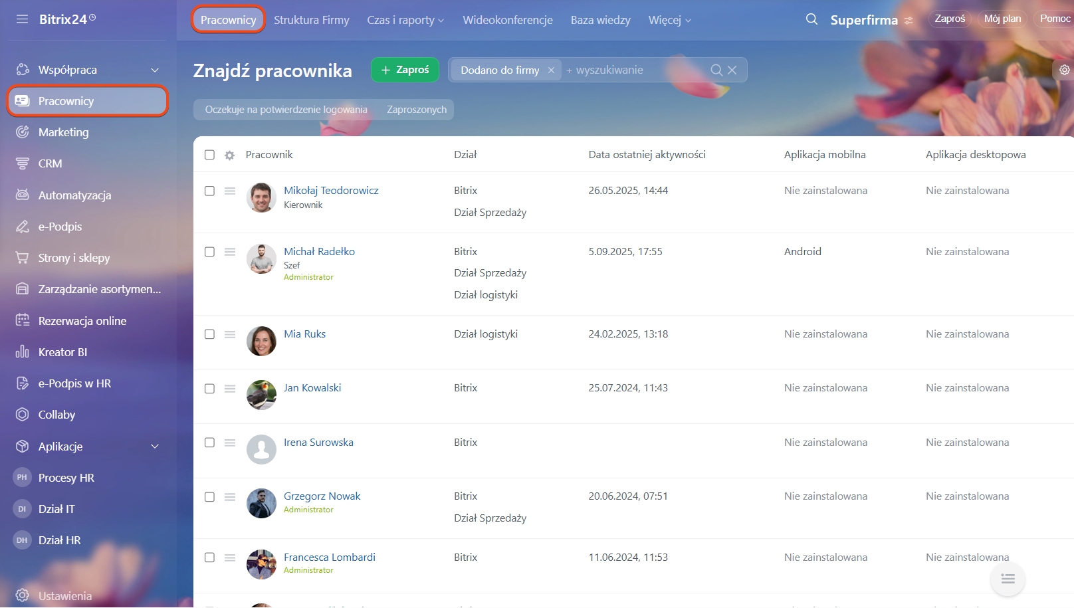Open the 'Czas i raporty' dropdown
1074x608 pixels.
[x=405, y=20]
